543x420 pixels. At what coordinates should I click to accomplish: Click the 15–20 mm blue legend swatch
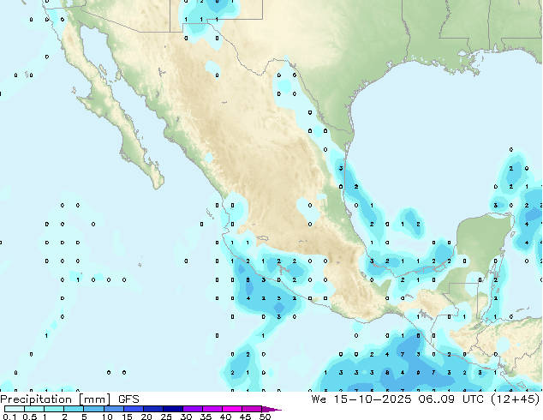134,409
